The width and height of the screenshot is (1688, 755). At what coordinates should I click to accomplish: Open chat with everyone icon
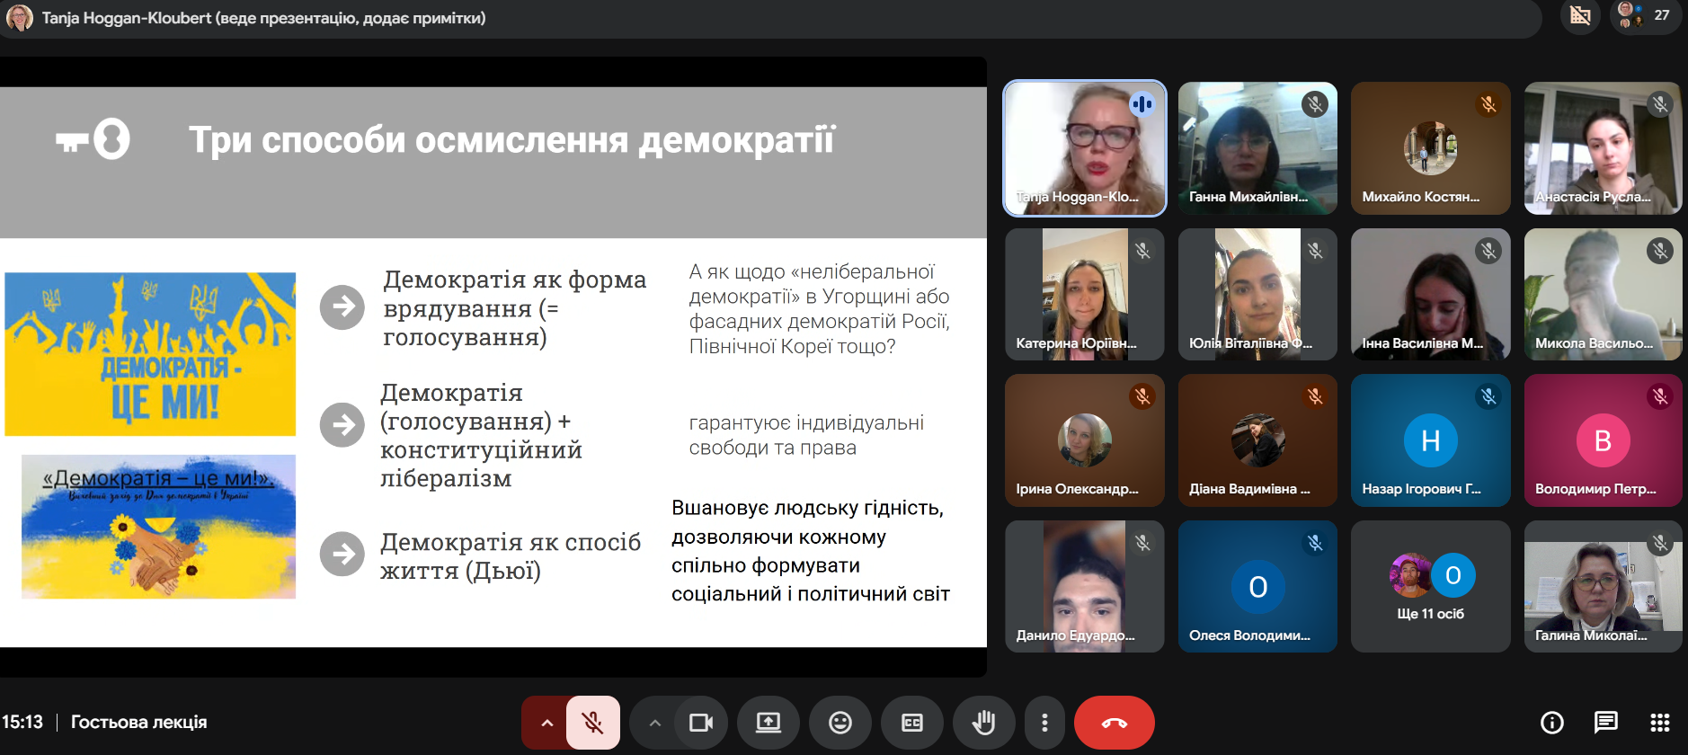(1605, 722)
